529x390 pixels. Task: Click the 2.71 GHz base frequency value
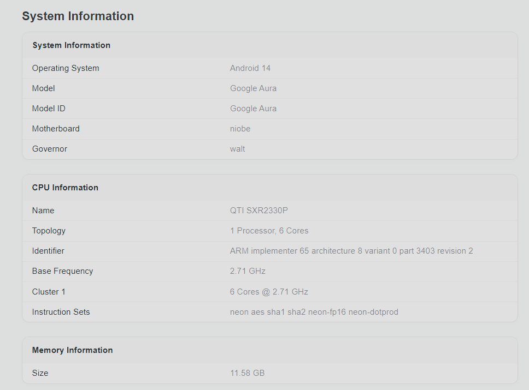[x=248, y=271]
